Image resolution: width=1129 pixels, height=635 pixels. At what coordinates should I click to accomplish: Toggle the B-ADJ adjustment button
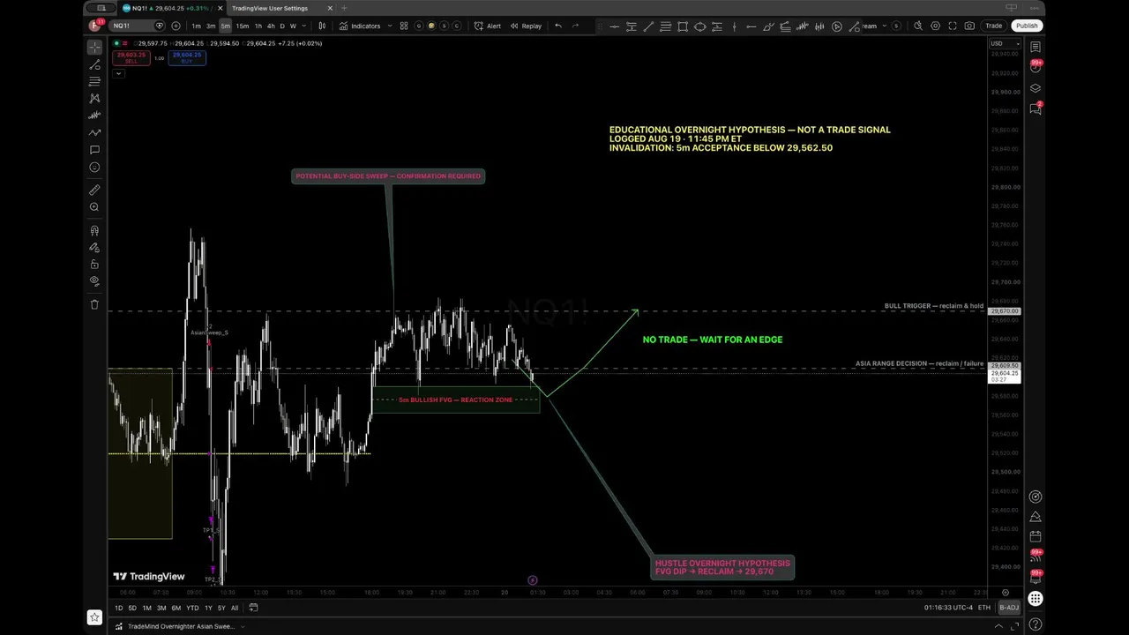tap(1009, 608)
